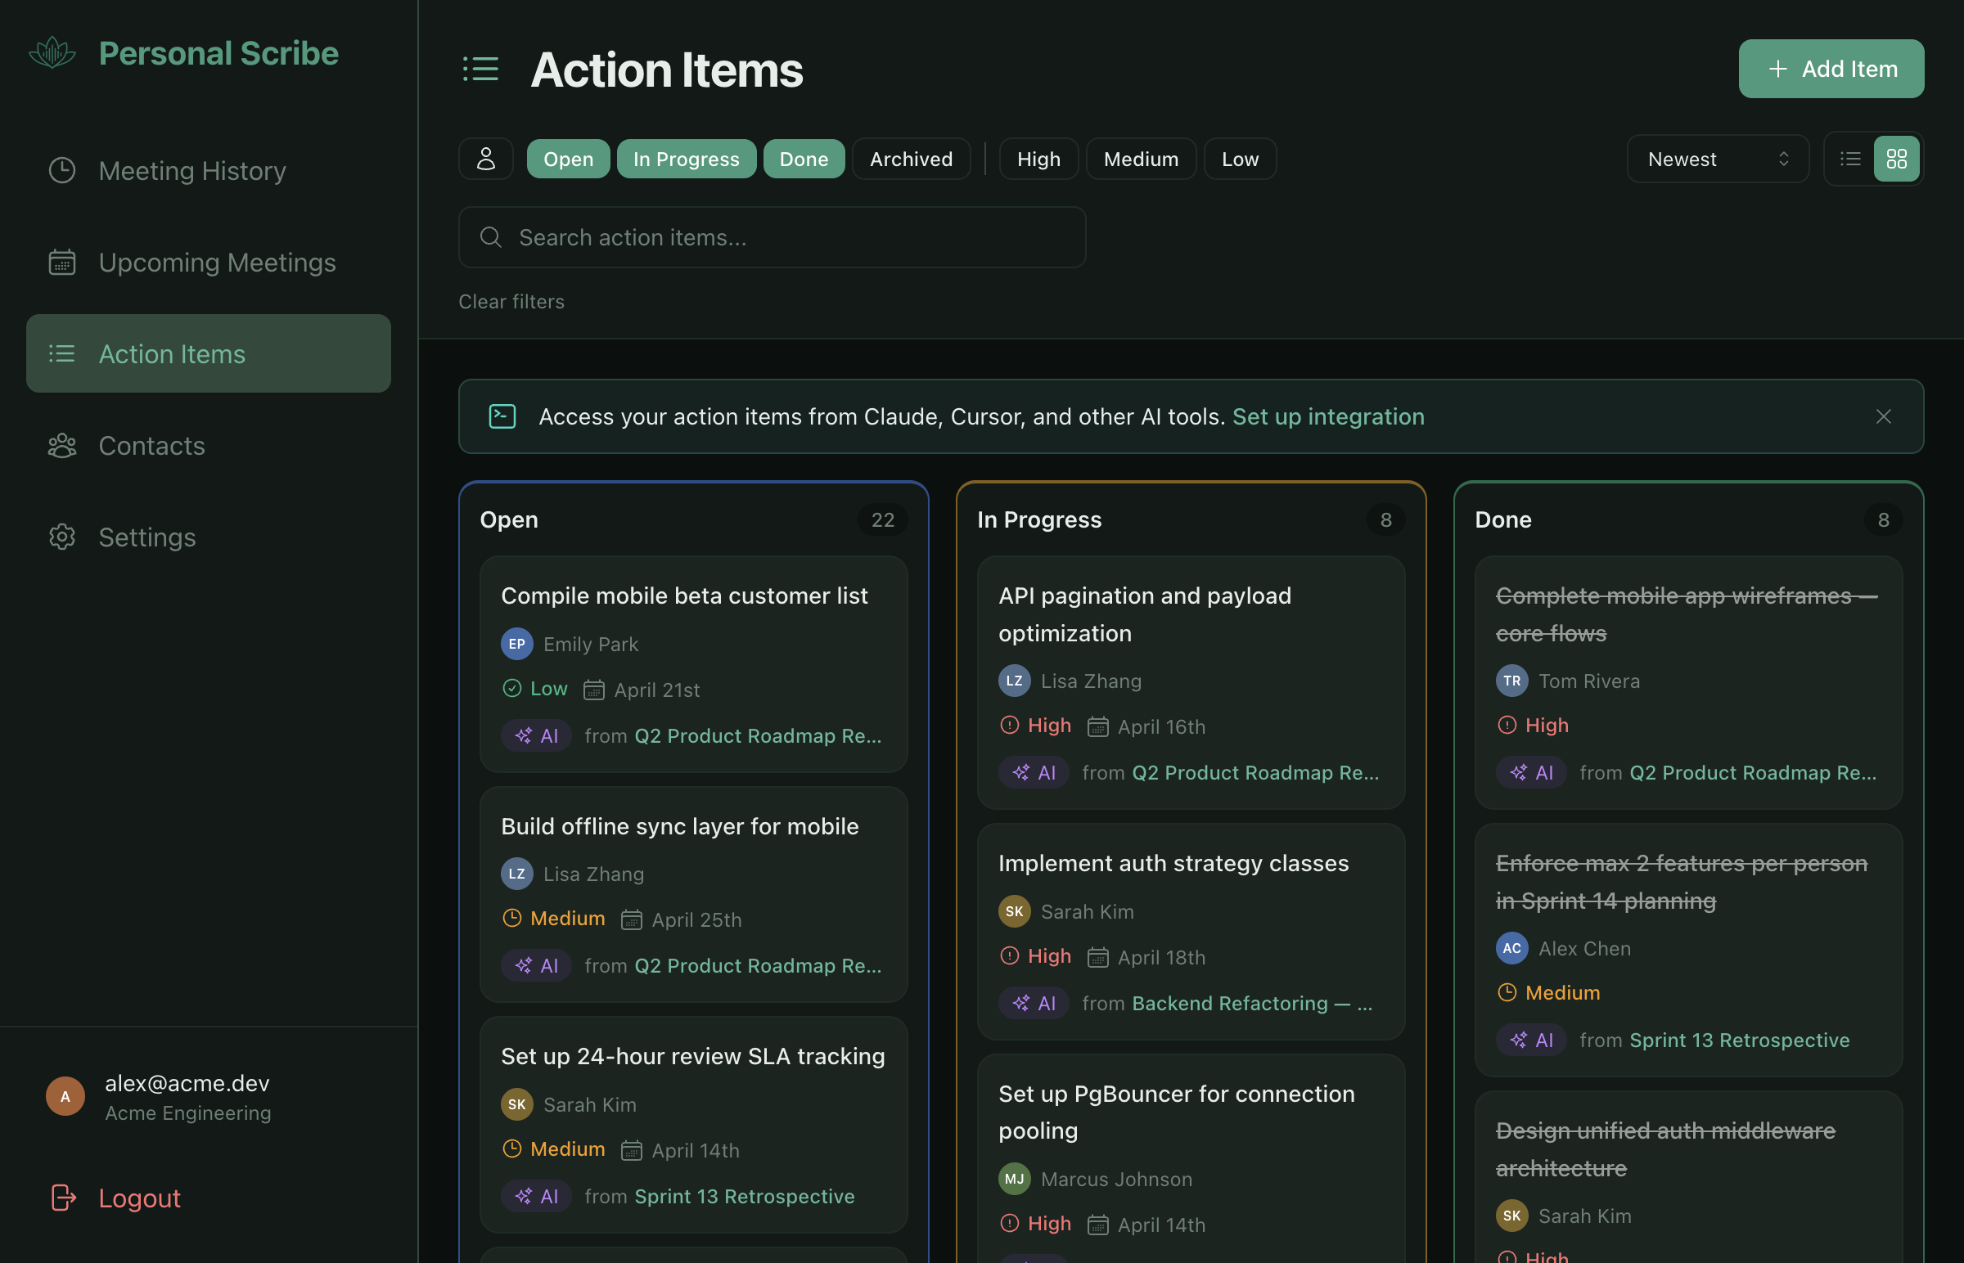Click Medium priority on Build offline sync card
Image resolution: width=1964 pixels, height=1263 pixels.
(x=553, y=919)
